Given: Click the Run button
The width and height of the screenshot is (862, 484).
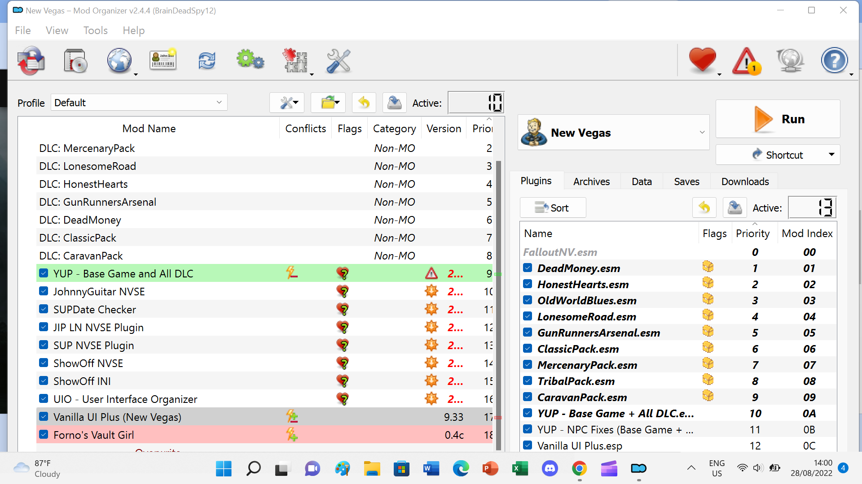Looking at the screenshot, I should tap(778, 119).
